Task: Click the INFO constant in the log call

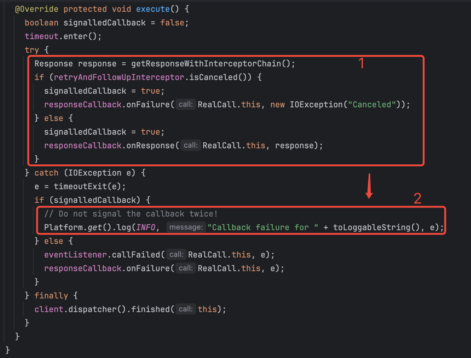Action: pos(146,227)
